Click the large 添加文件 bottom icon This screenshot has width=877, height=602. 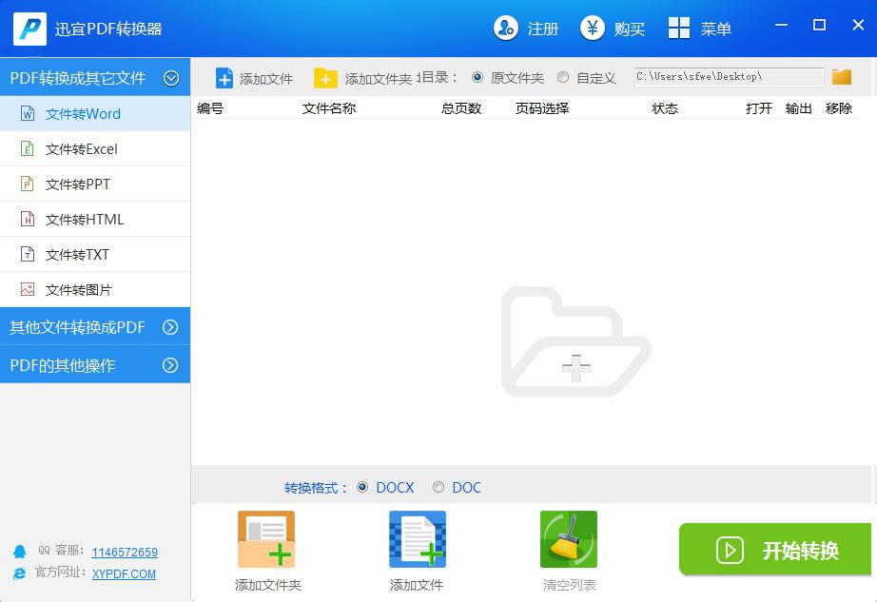[x=418, y=539]
